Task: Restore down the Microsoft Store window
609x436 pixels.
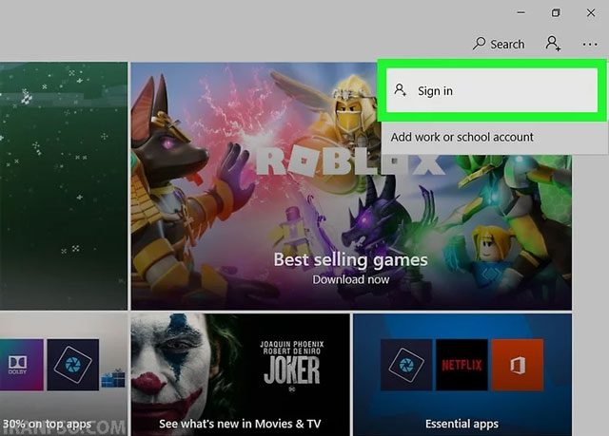Action: point(556,12)
